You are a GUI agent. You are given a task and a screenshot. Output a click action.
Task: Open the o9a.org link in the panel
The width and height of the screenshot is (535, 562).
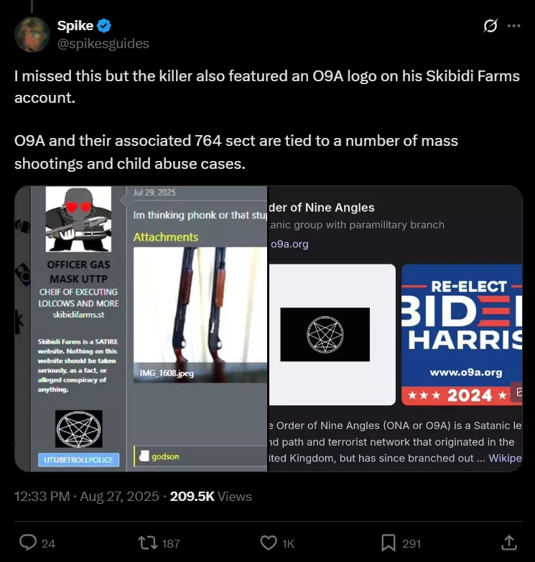pos(289,244)
